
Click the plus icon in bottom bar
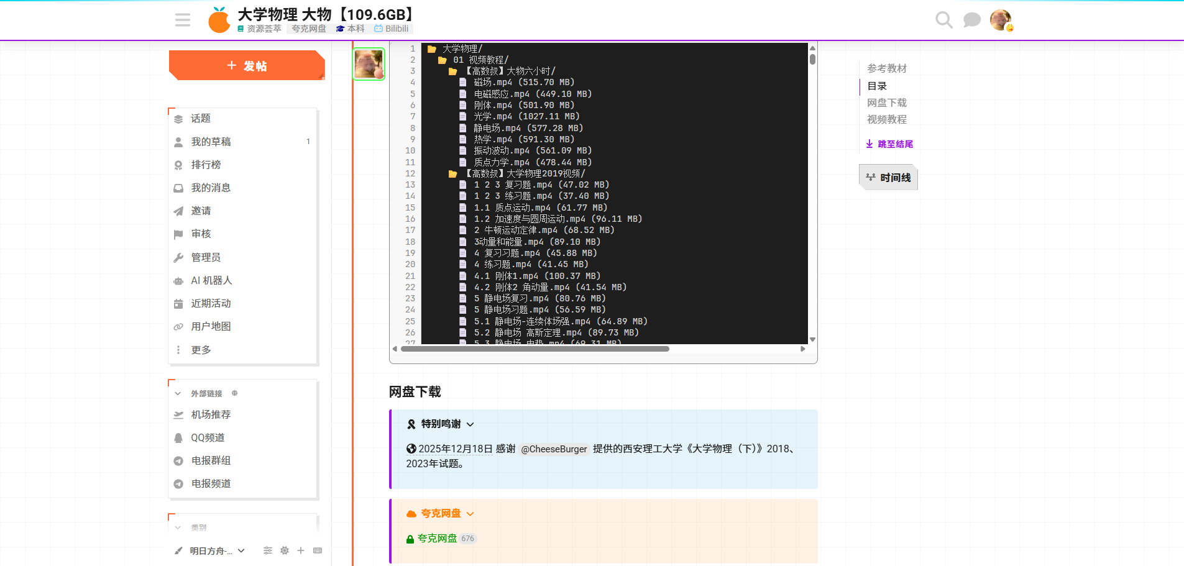pos(301,550)
